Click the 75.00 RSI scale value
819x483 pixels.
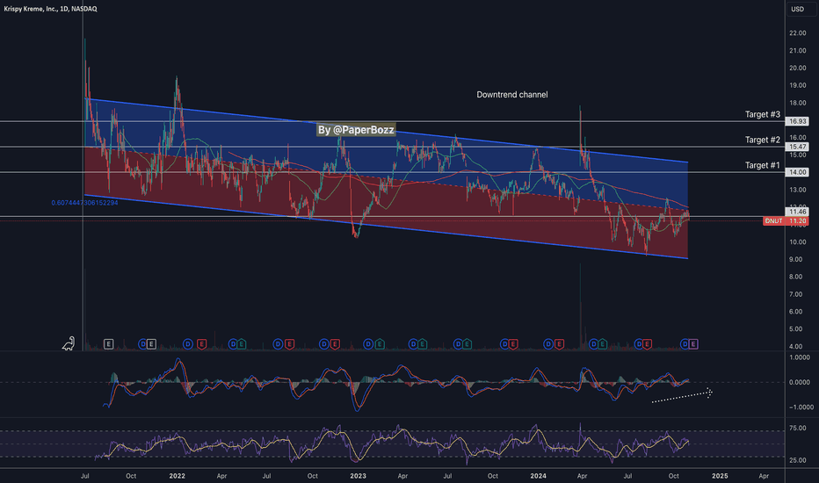pos(797,429)
